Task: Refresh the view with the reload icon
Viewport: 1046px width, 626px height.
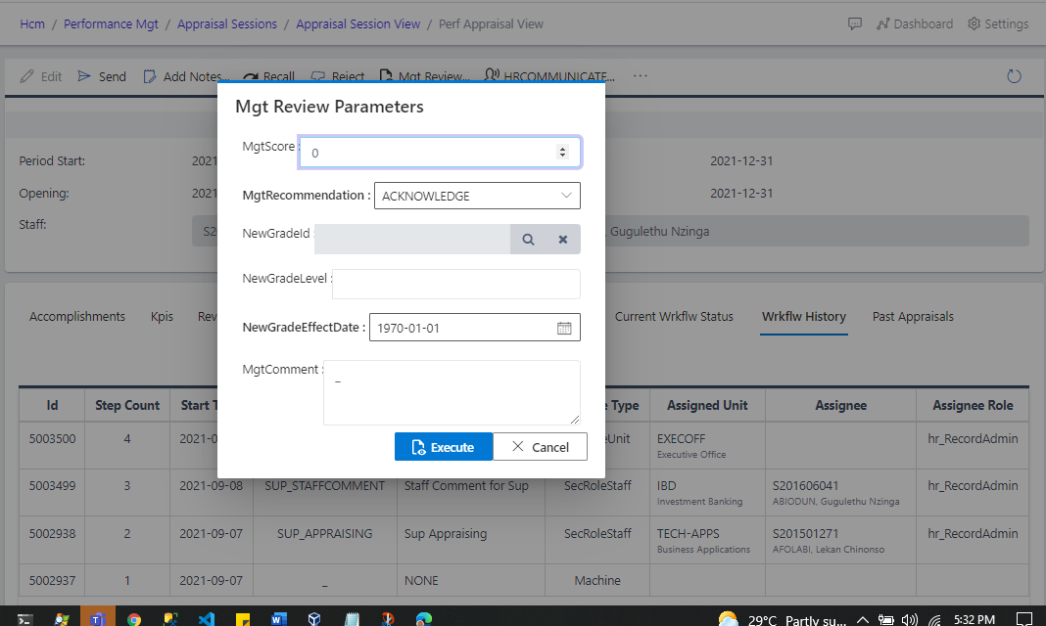Action: pos(1014,74)
